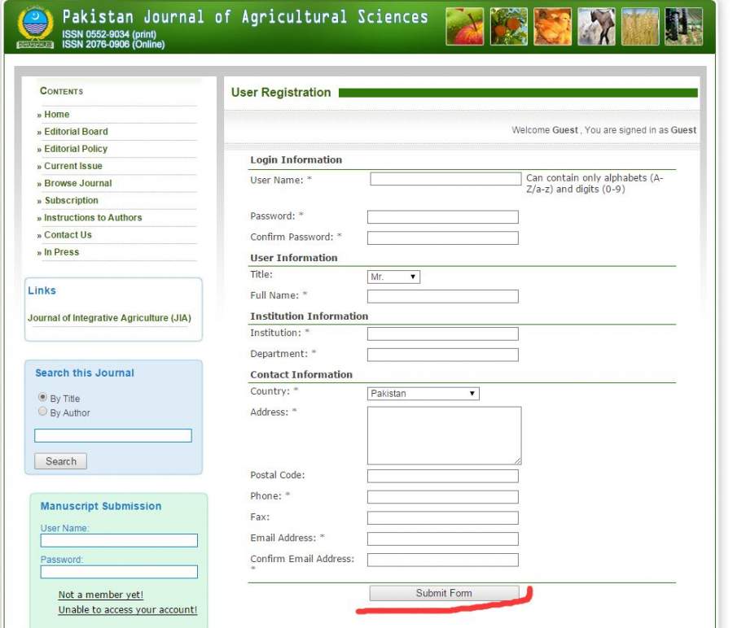Focus Confirm Email Address field
733x628 pixels.
click(x=443, y=560)
